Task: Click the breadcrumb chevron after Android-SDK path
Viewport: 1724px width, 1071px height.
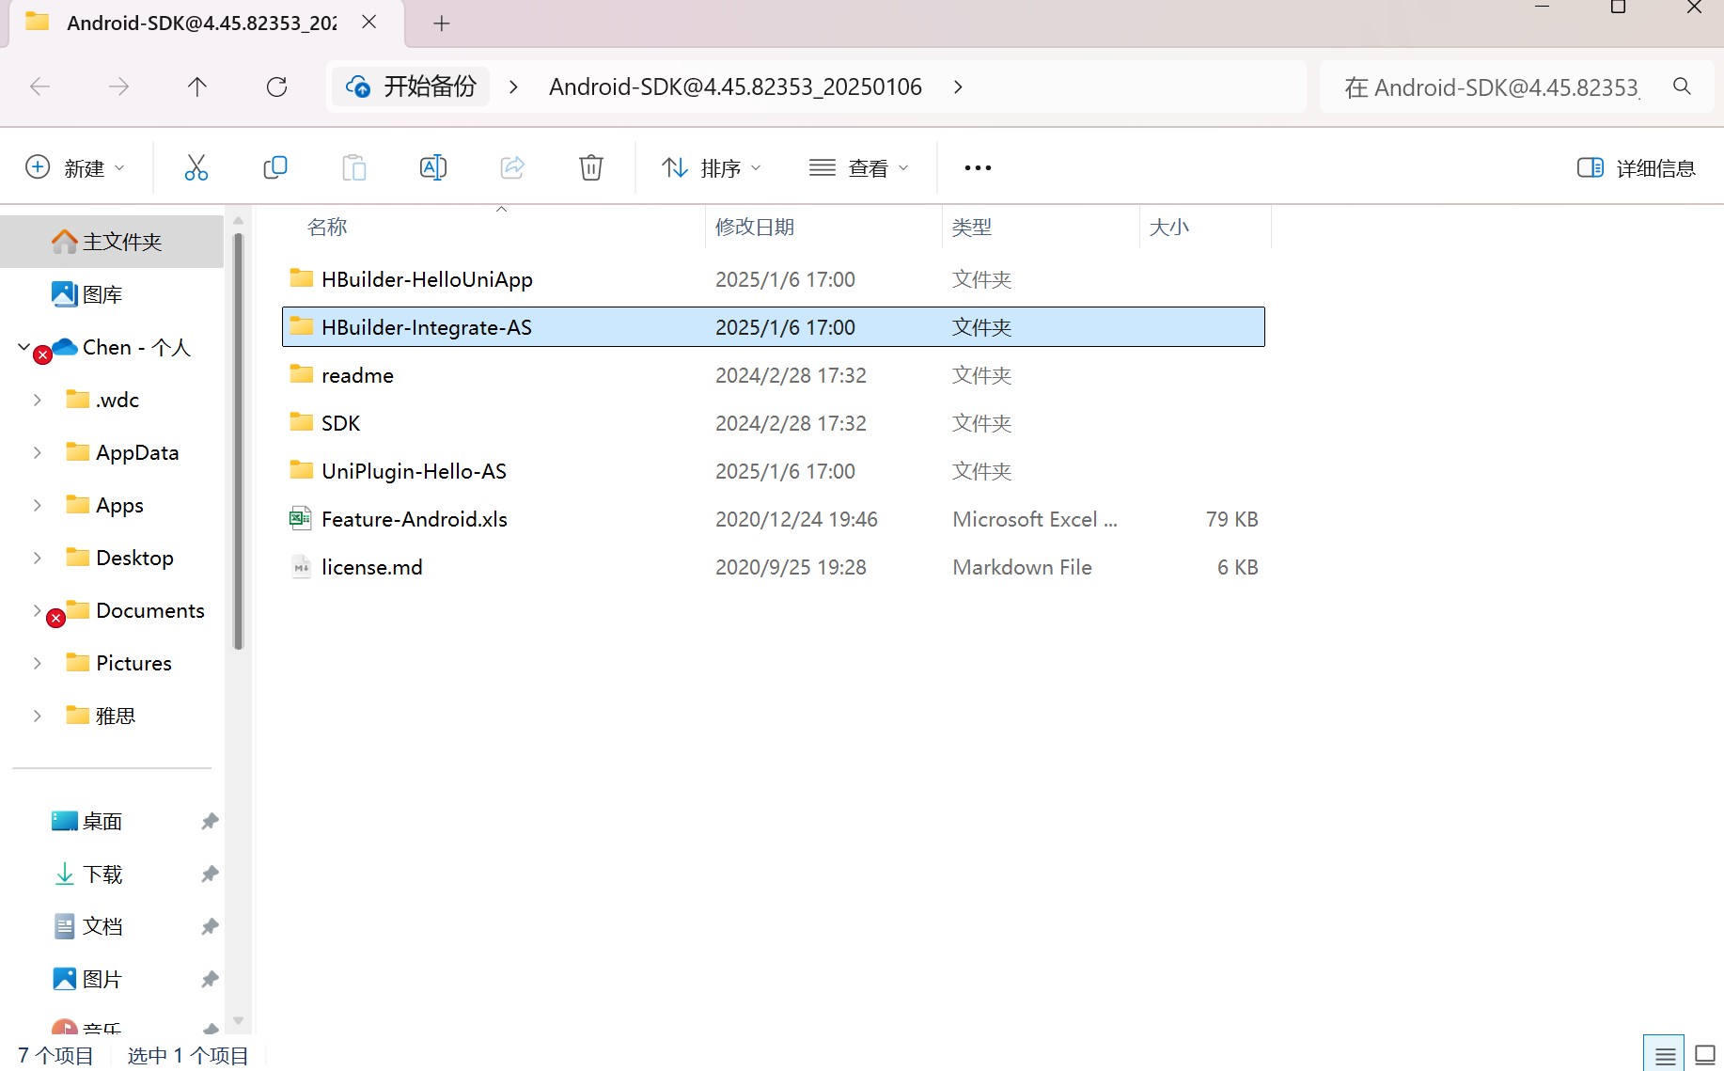Action: tap(958, 87)
